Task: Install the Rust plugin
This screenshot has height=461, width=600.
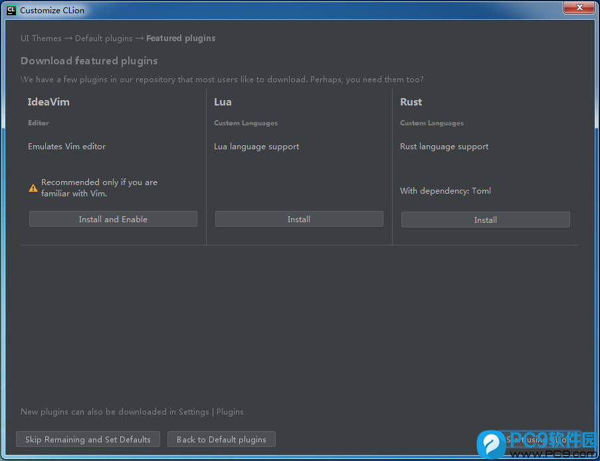Action: [485, 220]
